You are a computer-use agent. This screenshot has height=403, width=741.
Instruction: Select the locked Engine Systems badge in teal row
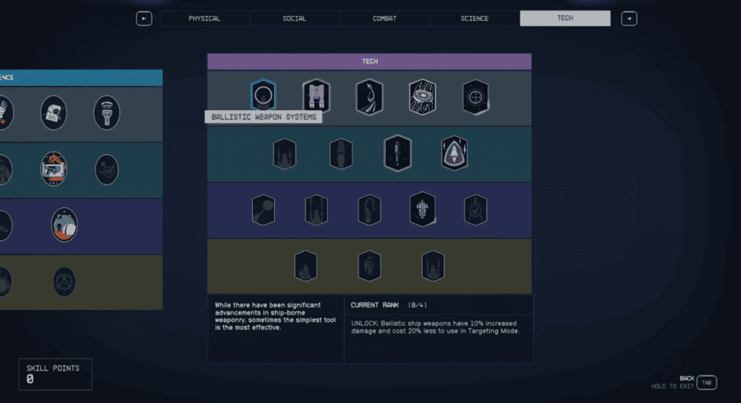[341, 153]
